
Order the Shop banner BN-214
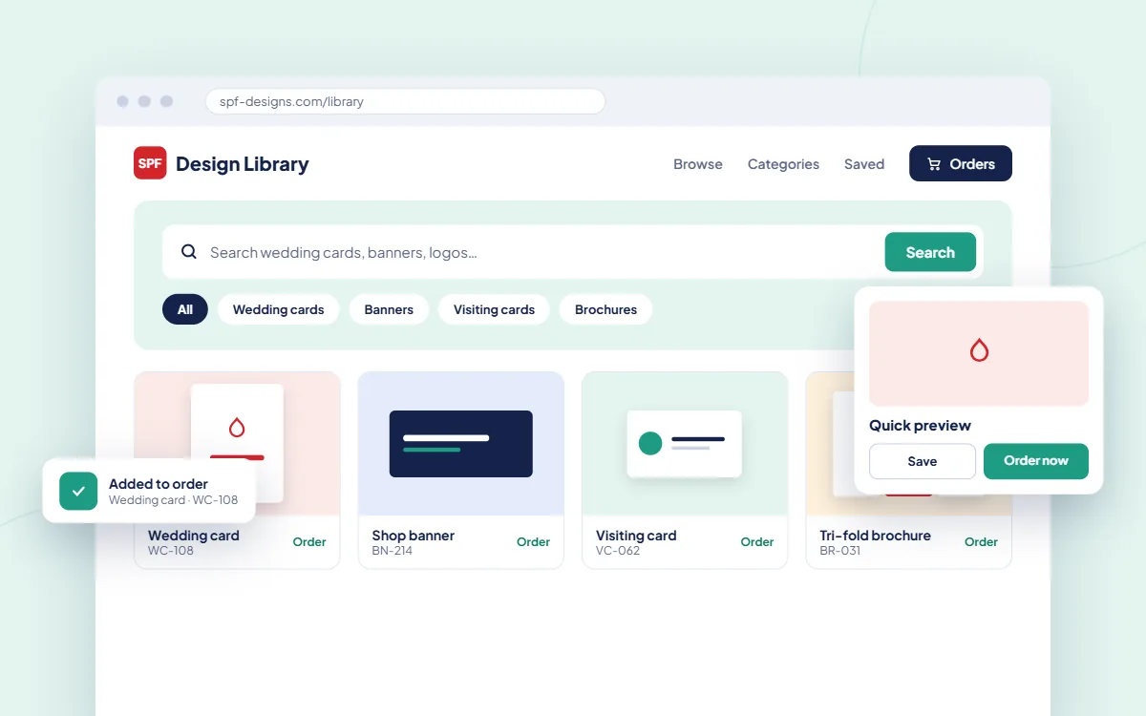pos(533,541)
